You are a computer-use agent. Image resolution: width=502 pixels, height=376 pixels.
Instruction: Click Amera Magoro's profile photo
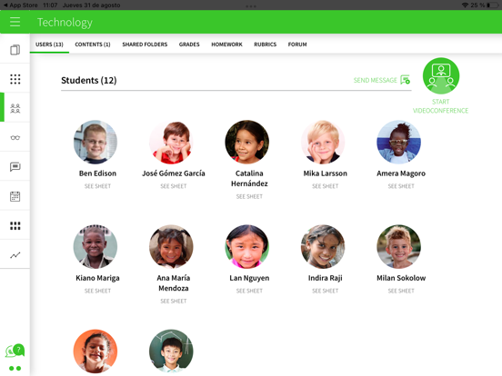pos(399,142)
